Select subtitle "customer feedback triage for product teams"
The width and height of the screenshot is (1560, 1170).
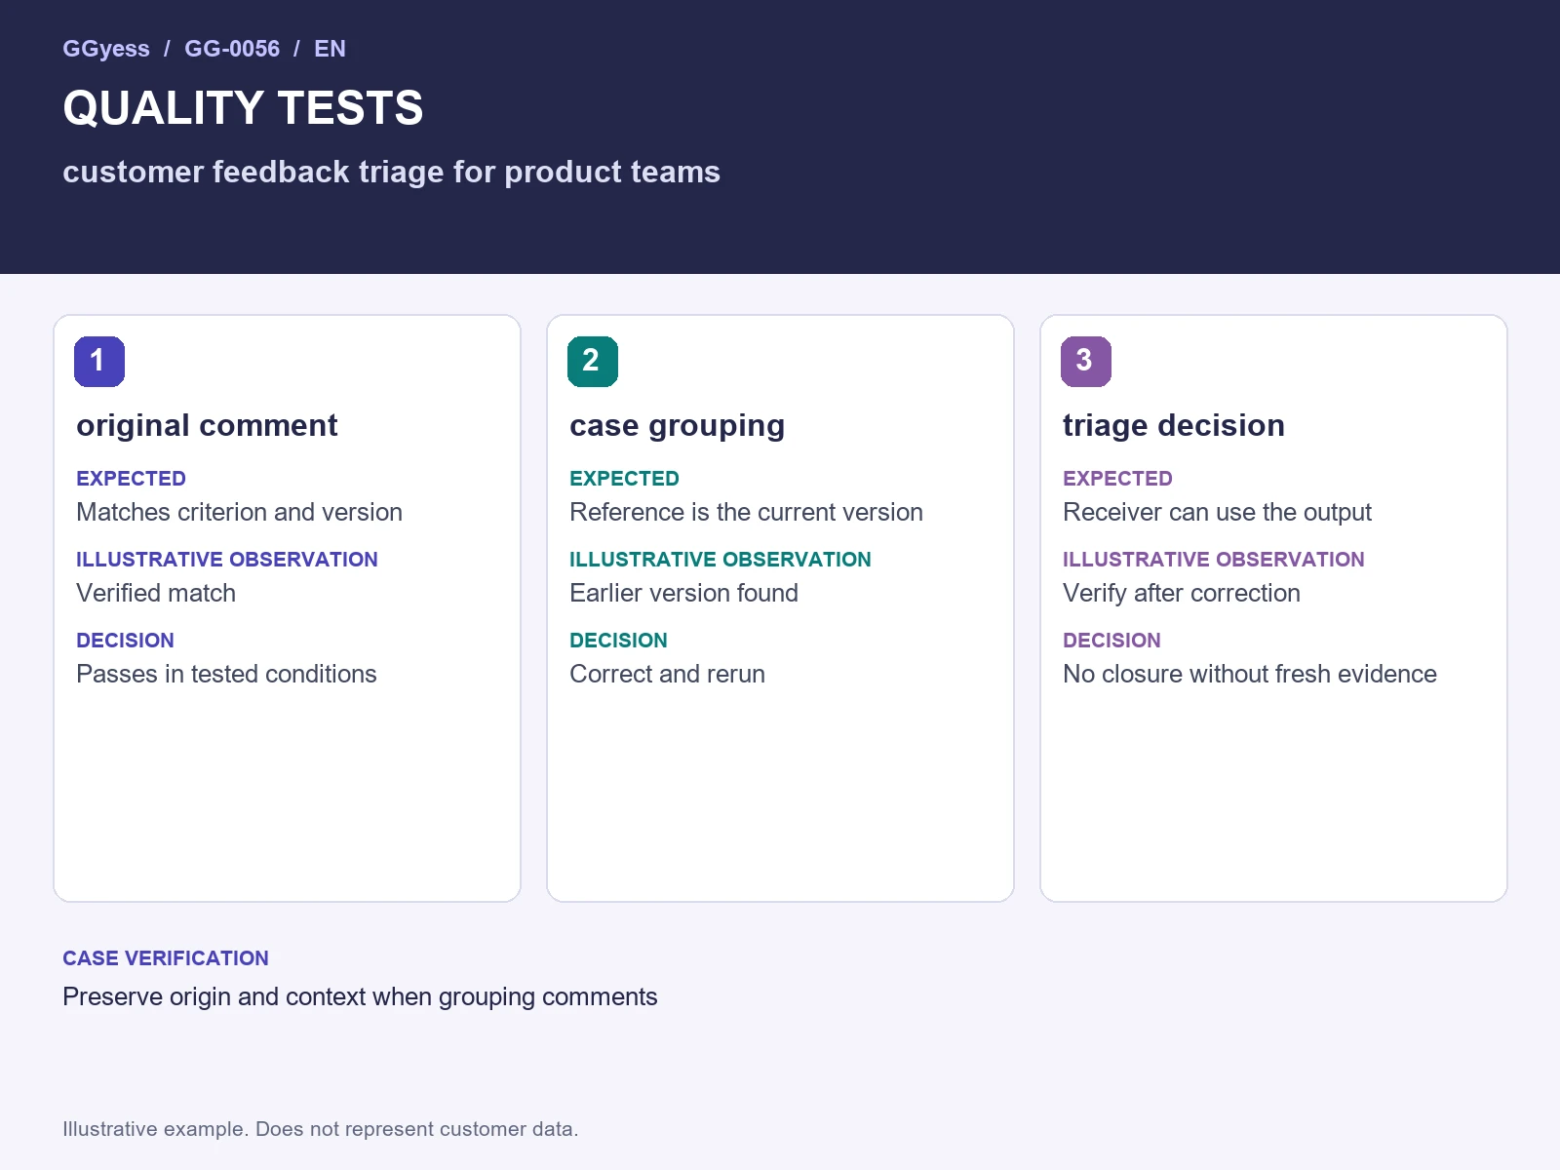pos(391,172)
